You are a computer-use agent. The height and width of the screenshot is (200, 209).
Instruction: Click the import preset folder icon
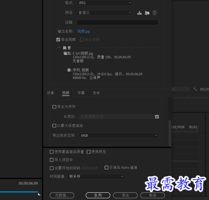point(147,13)
